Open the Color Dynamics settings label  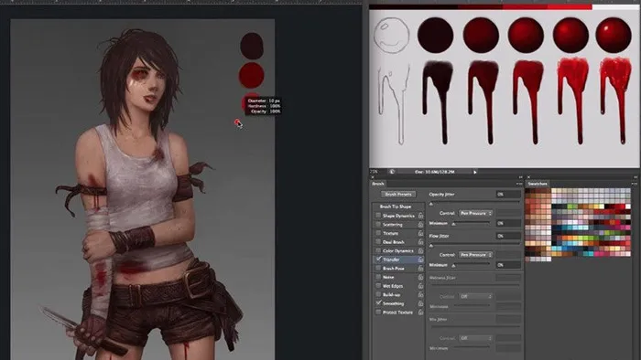pyautogui.click(x=397, y=250)
